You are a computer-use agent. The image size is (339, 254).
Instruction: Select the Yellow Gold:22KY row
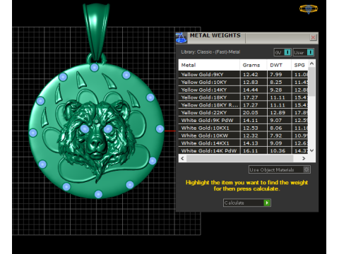[x=243, y=113]
